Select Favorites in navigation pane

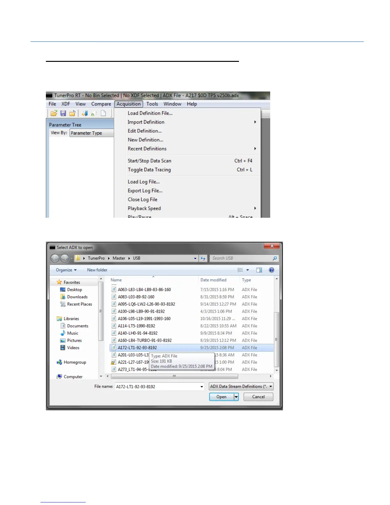pos(72,282)
